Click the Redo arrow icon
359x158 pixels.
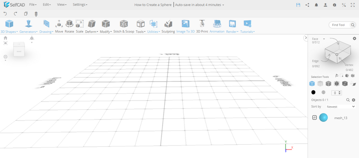(15, 14)
